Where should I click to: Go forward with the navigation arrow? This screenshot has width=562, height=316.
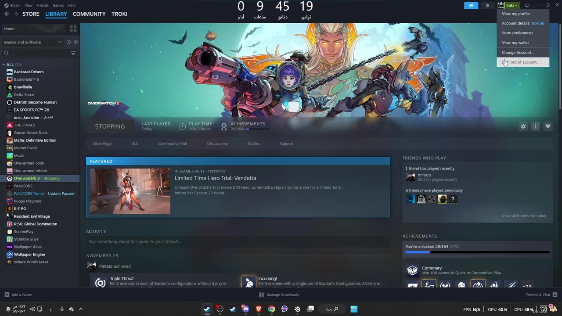pyautogui.click(x=16, y=14)
